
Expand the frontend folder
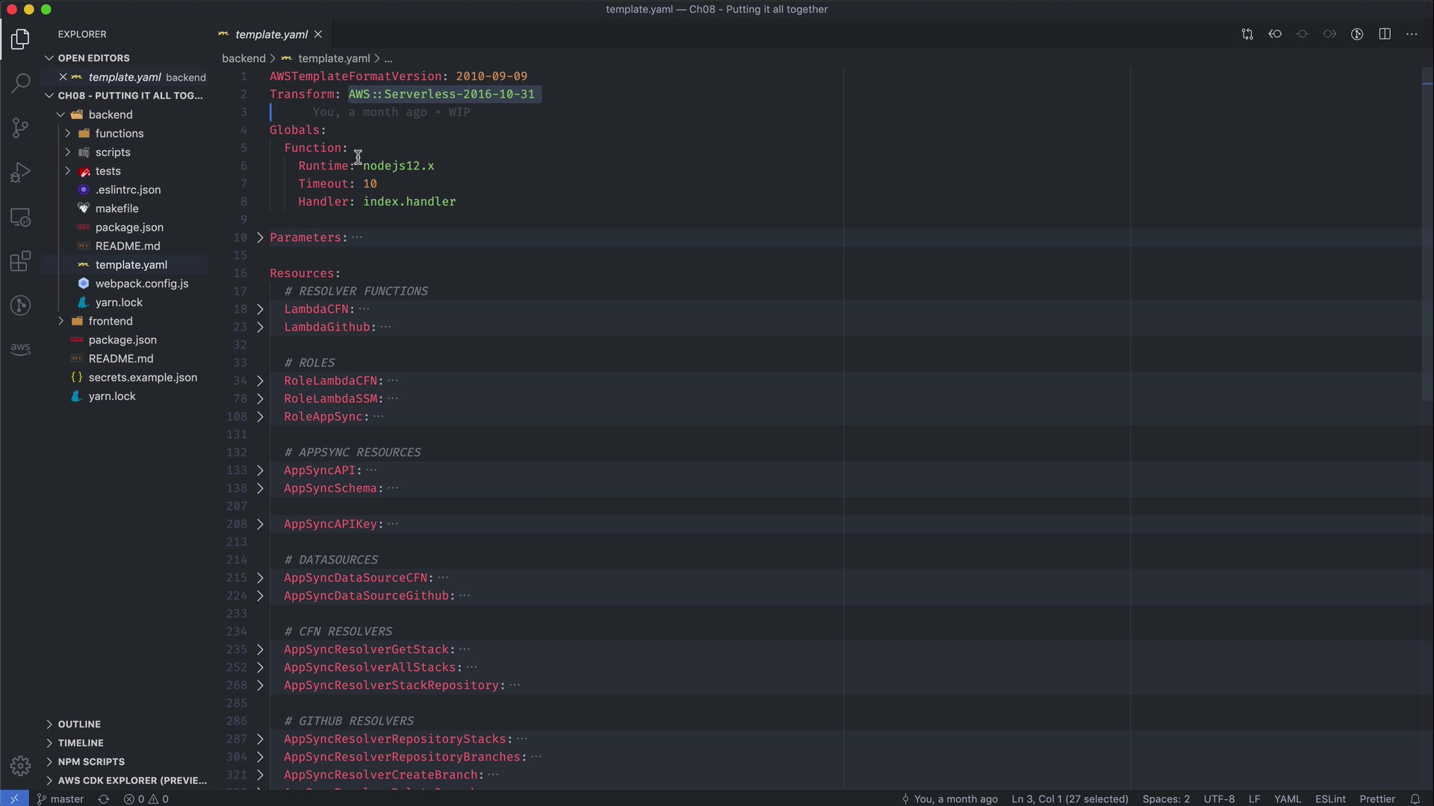tap(111, 321)
